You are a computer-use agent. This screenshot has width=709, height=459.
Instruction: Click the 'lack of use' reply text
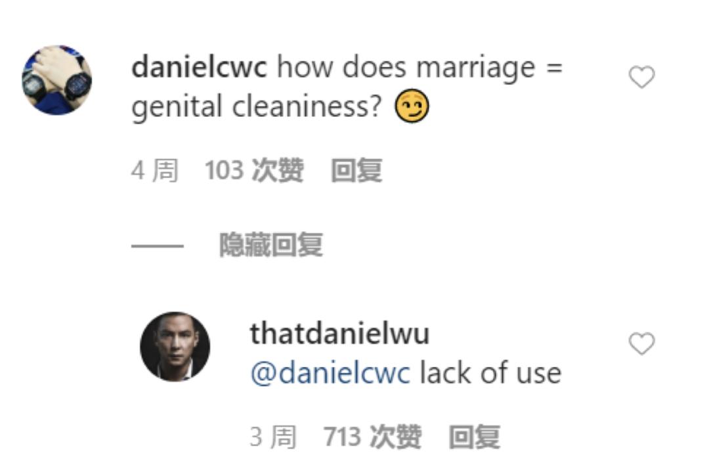[490, 374]
